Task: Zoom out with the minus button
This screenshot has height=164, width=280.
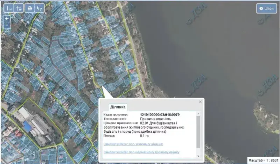Action: point(7,25)
